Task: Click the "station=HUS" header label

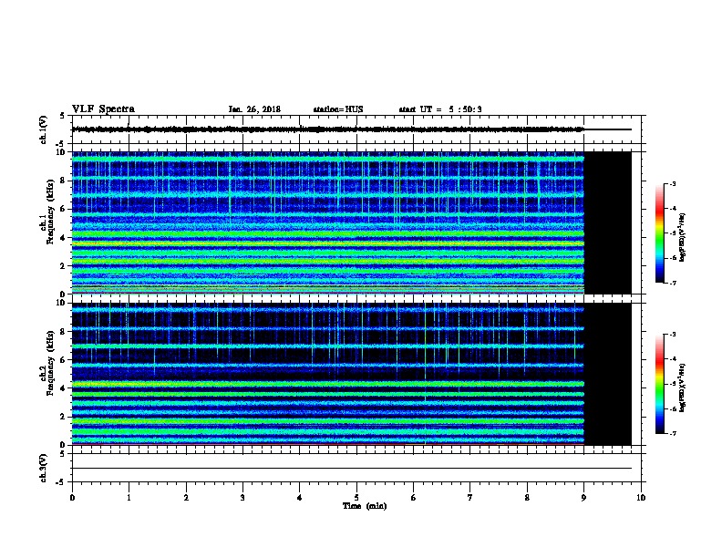Action: tap(338, 109)
